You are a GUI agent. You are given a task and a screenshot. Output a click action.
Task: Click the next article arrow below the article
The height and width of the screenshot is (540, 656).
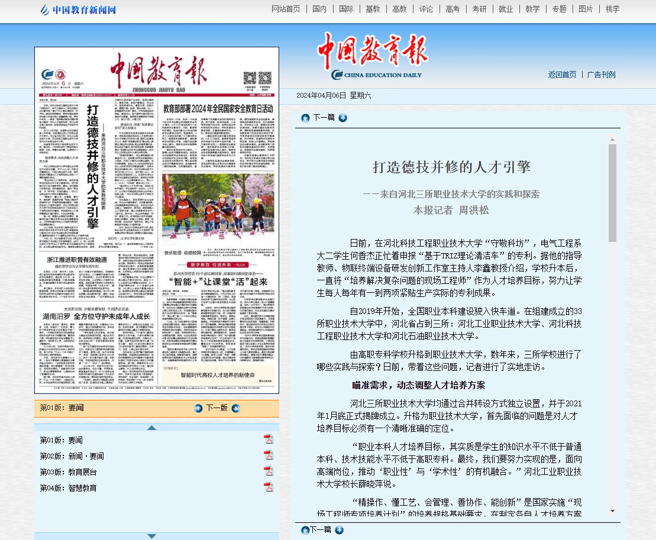pos(339,530)
